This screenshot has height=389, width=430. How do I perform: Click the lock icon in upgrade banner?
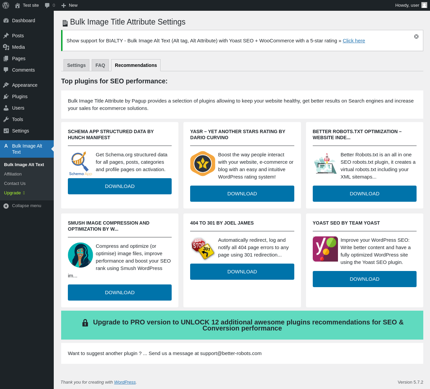tap(85, 323)
